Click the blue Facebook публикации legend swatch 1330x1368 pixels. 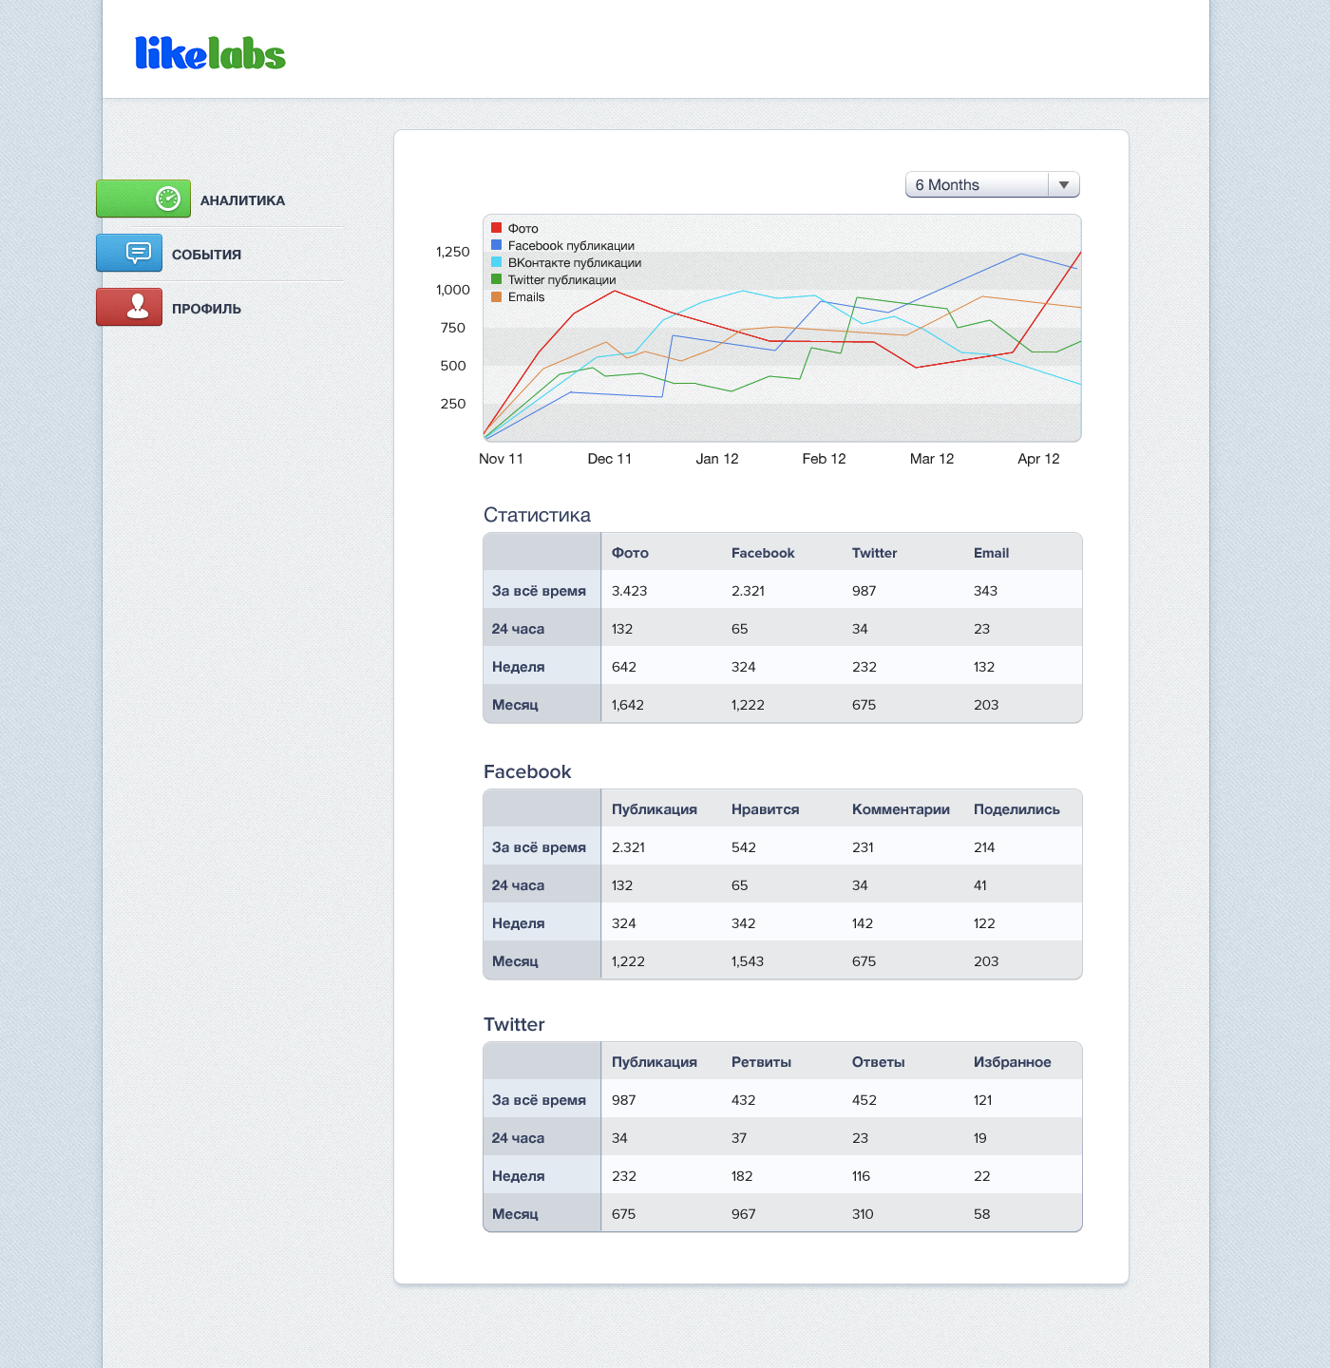tap(496, 245)
